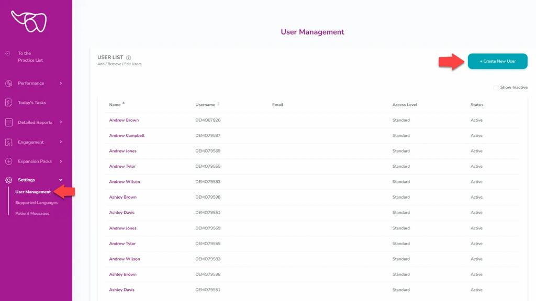Click the Create New User button
Viewport: 536px width, 301px height.
tap(497, 61)
